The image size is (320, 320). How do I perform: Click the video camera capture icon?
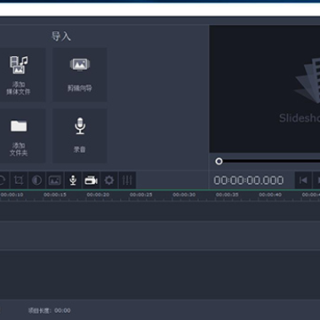tap(91, 180)
